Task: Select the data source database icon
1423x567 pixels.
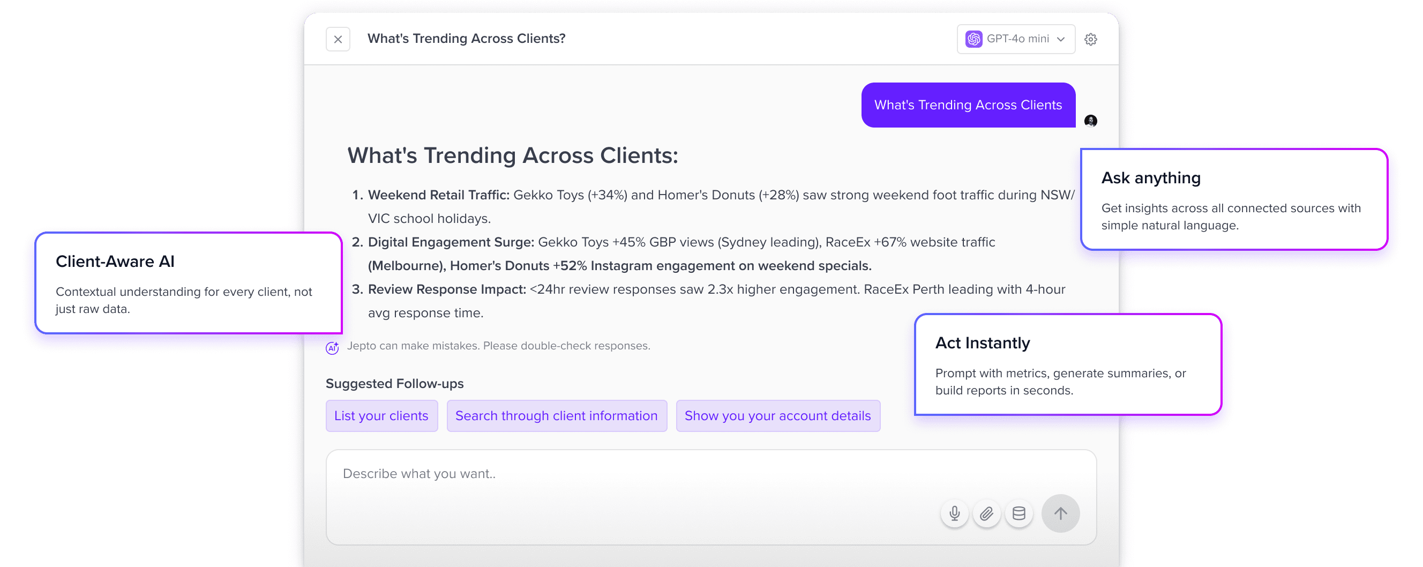Action: [x=1019, y=513]
